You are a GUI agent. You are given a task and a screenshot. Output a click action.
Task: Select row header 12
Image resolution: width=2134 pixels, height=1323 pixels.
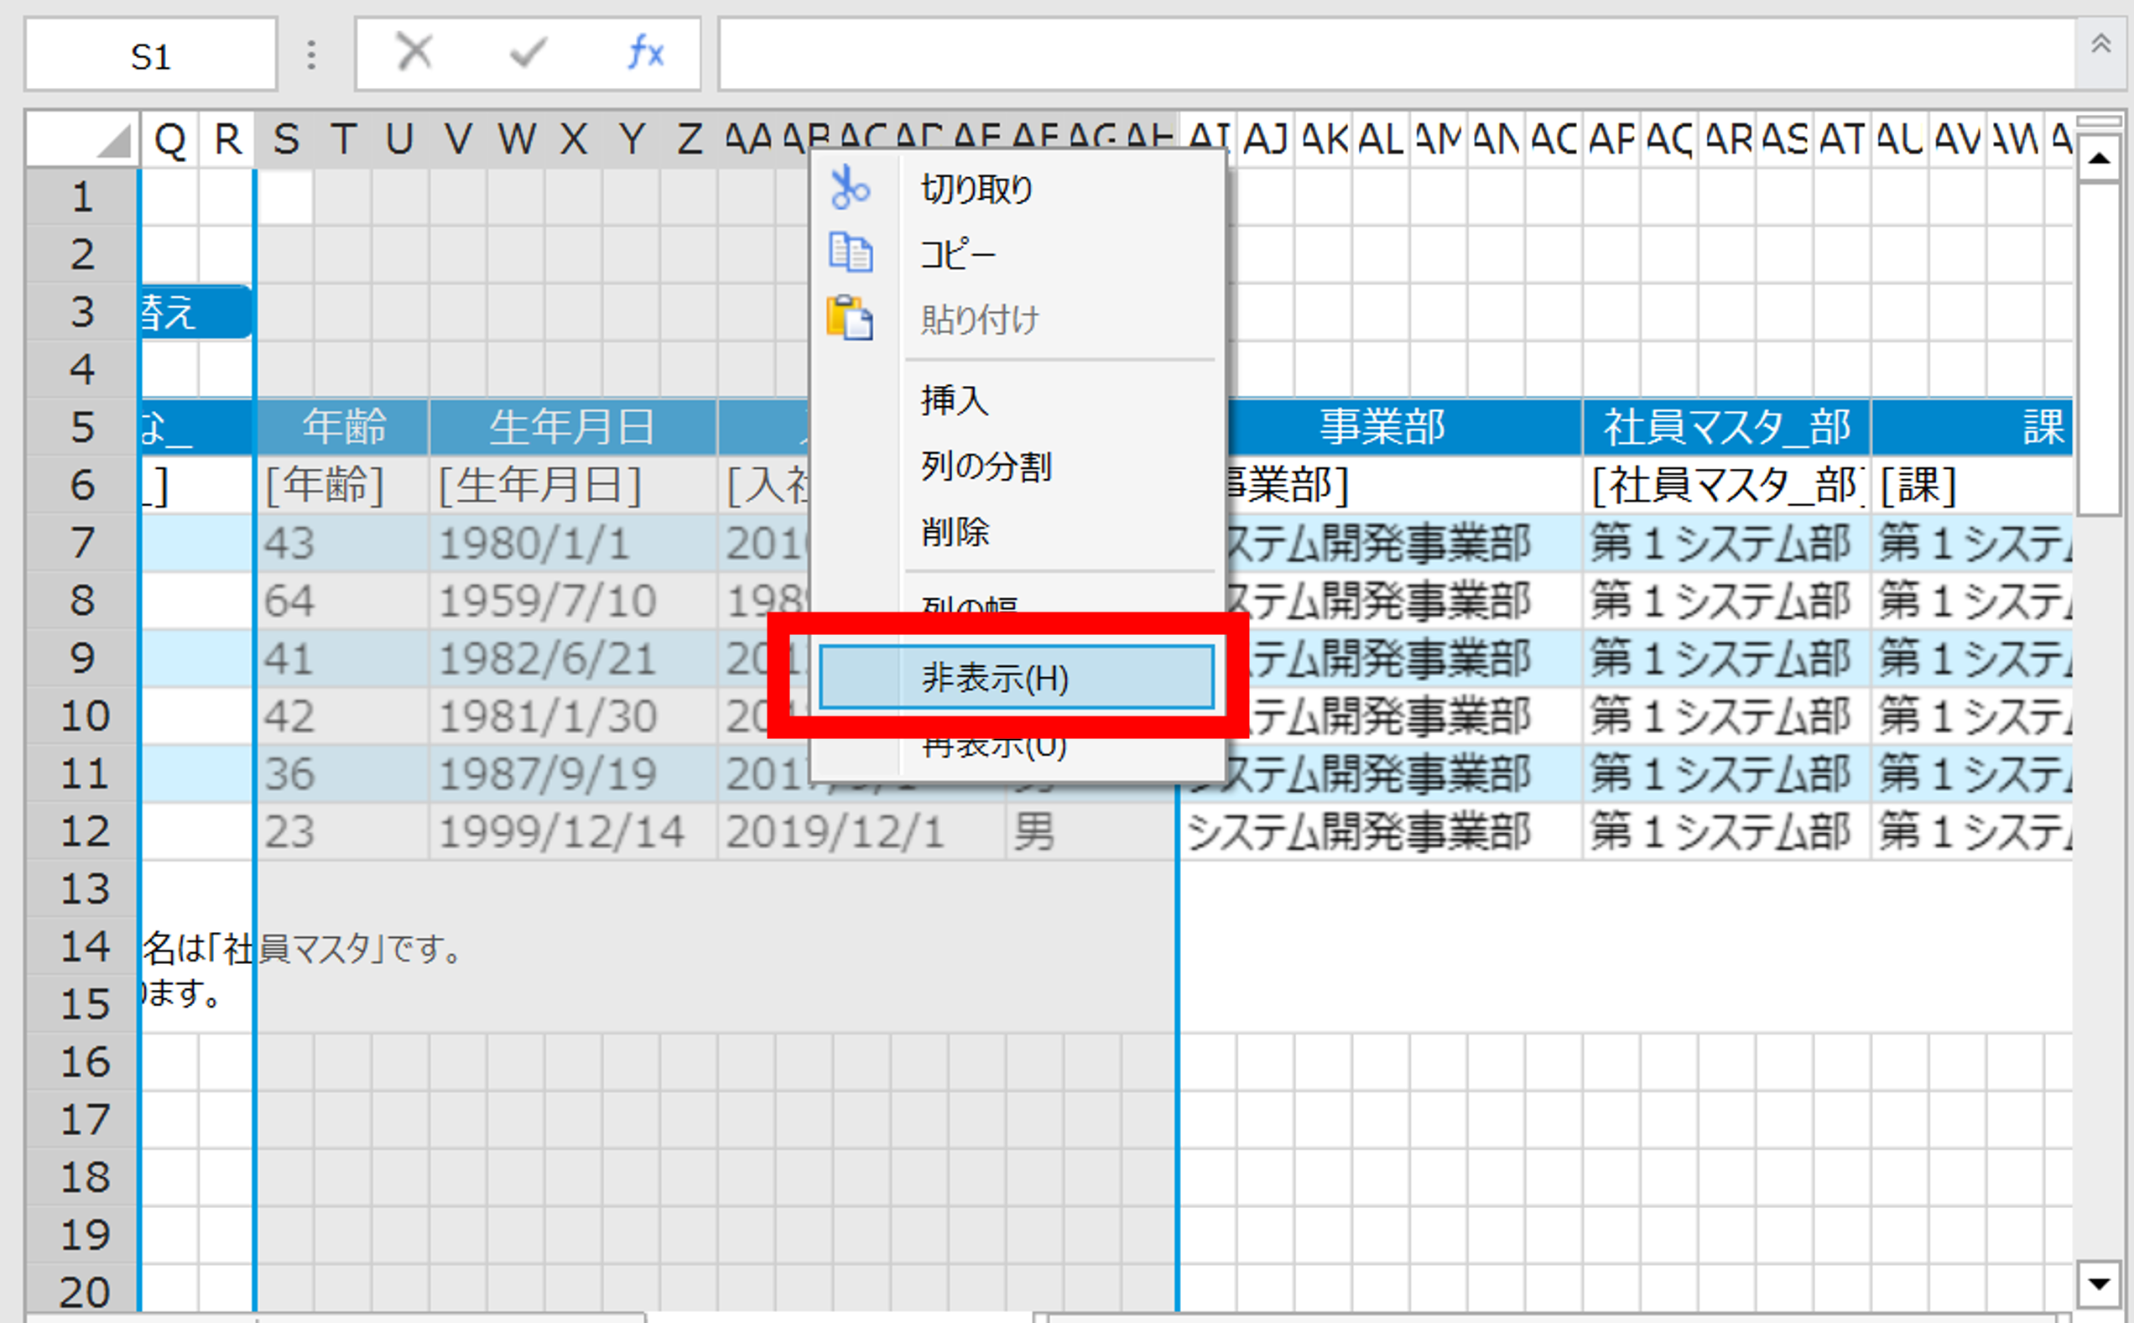tap(83, 831)
